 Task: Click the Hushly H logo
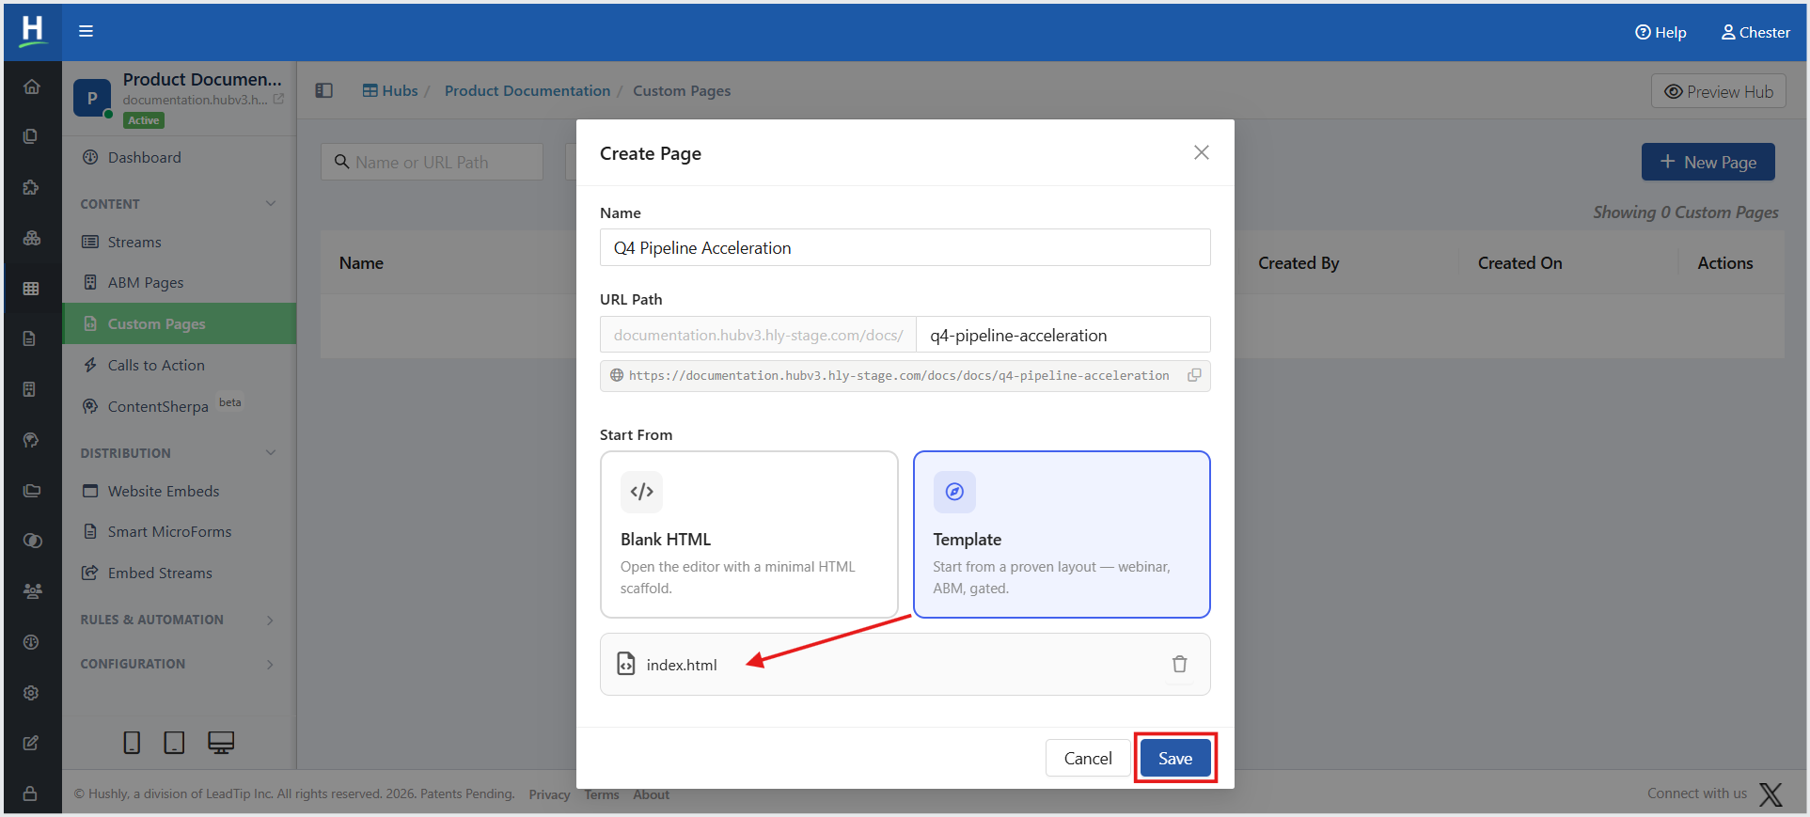tap(33, 31)
